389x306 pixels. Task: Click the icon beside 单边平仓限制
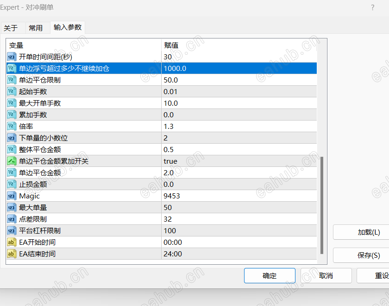click(12, 80)
